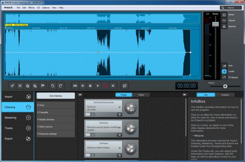Click the left arrow collapse presets panel
The width and height of the screenshot is (245, 162).
pos(80,94)
